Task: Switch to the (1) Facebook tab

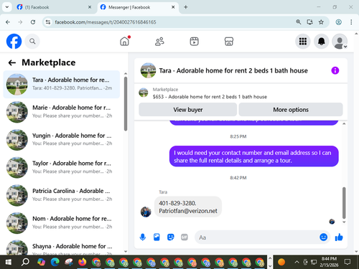Action: (53, 7)
